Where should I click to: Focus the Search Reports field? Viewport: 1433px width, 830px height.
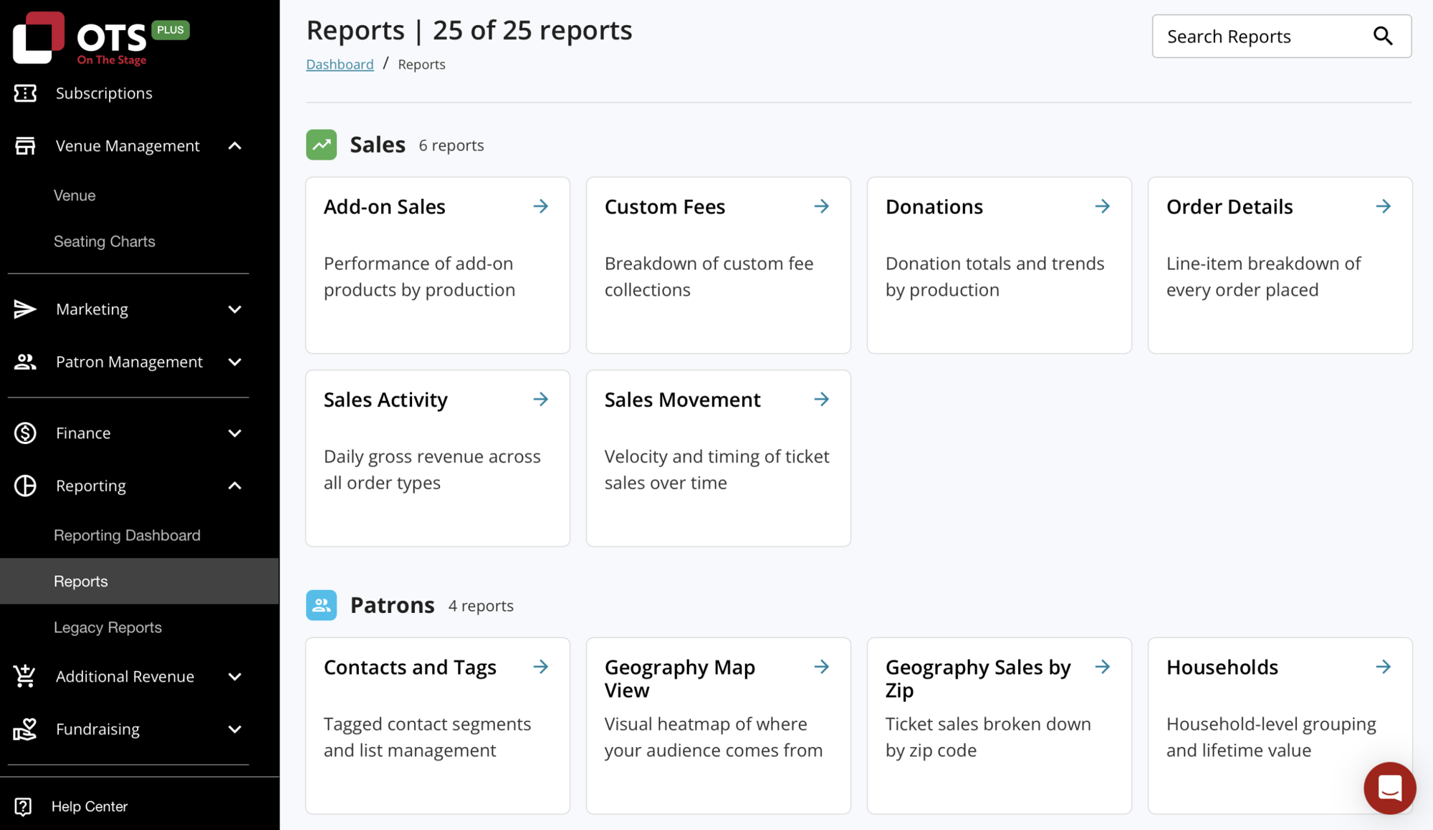click(1282, 36)
